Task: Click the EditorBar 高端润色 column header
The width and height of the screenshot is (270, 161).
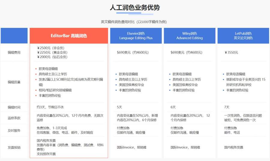Action: pyautogui.click(x=69, y=36)
